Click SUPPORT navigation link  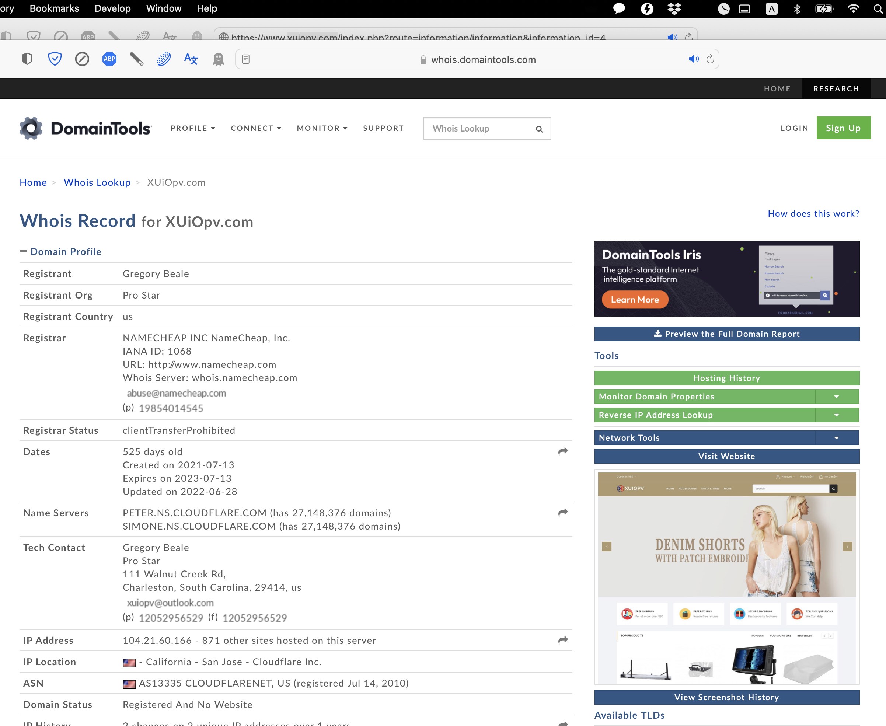[x=383, y=128]
